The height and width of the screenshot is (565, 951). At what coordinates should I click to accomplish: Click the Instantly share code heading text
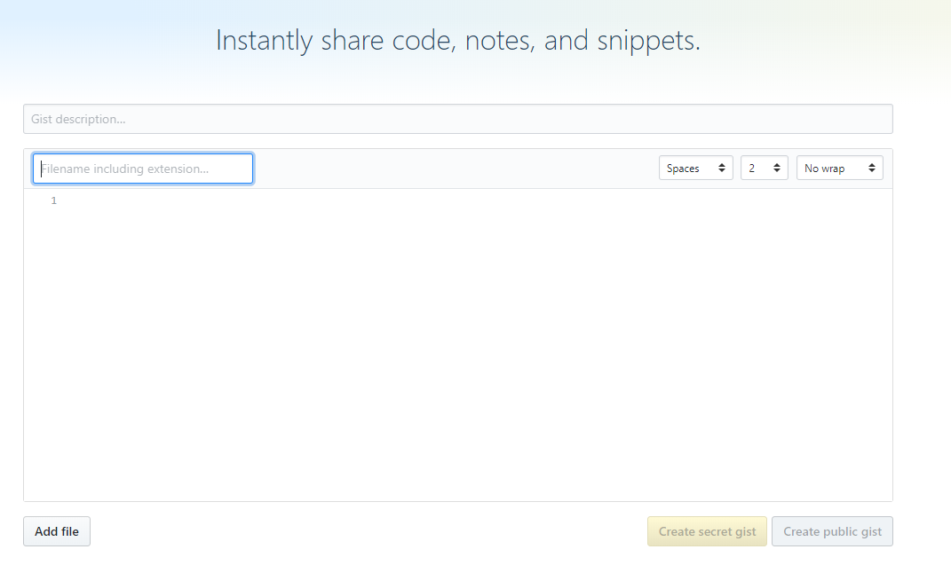coord(458,41)
